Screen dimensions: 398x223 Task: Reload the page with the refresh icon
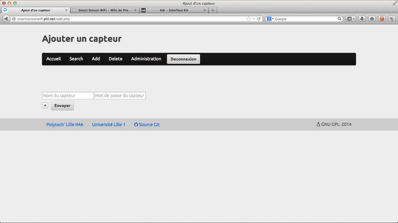point(259,19)
